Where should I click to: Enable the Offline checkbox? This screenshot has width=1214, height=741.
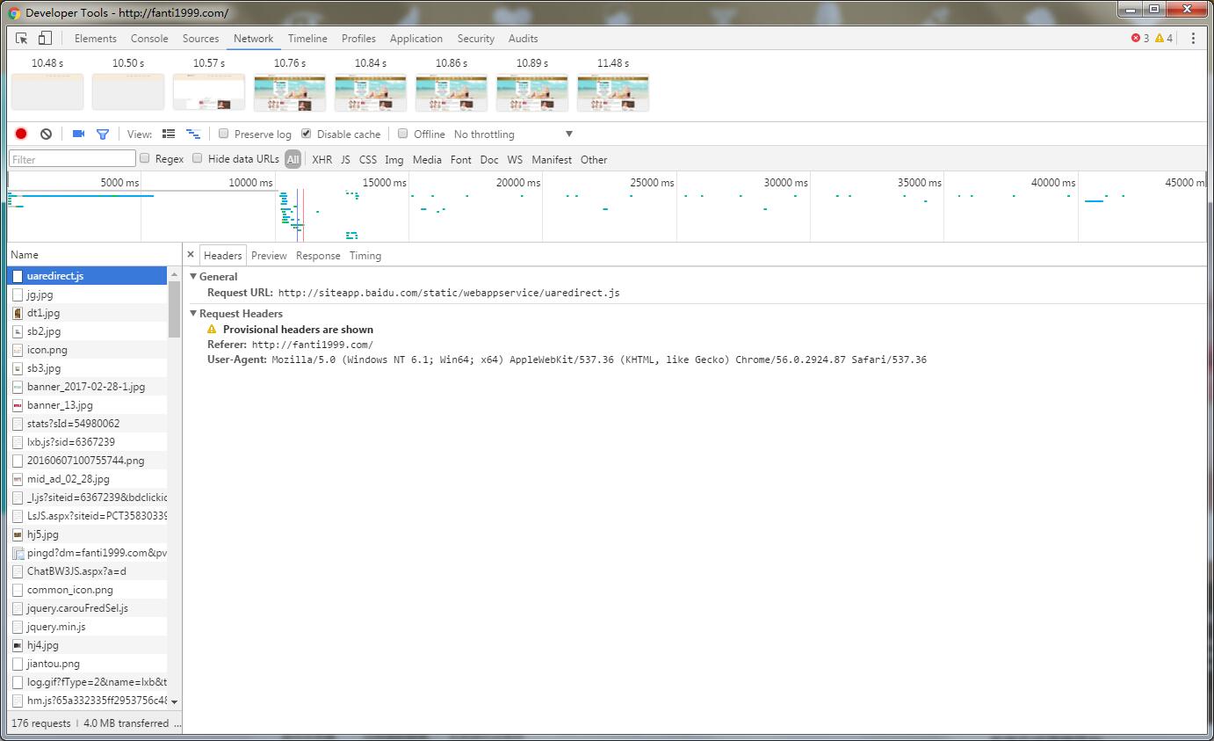tap(403, 134)
